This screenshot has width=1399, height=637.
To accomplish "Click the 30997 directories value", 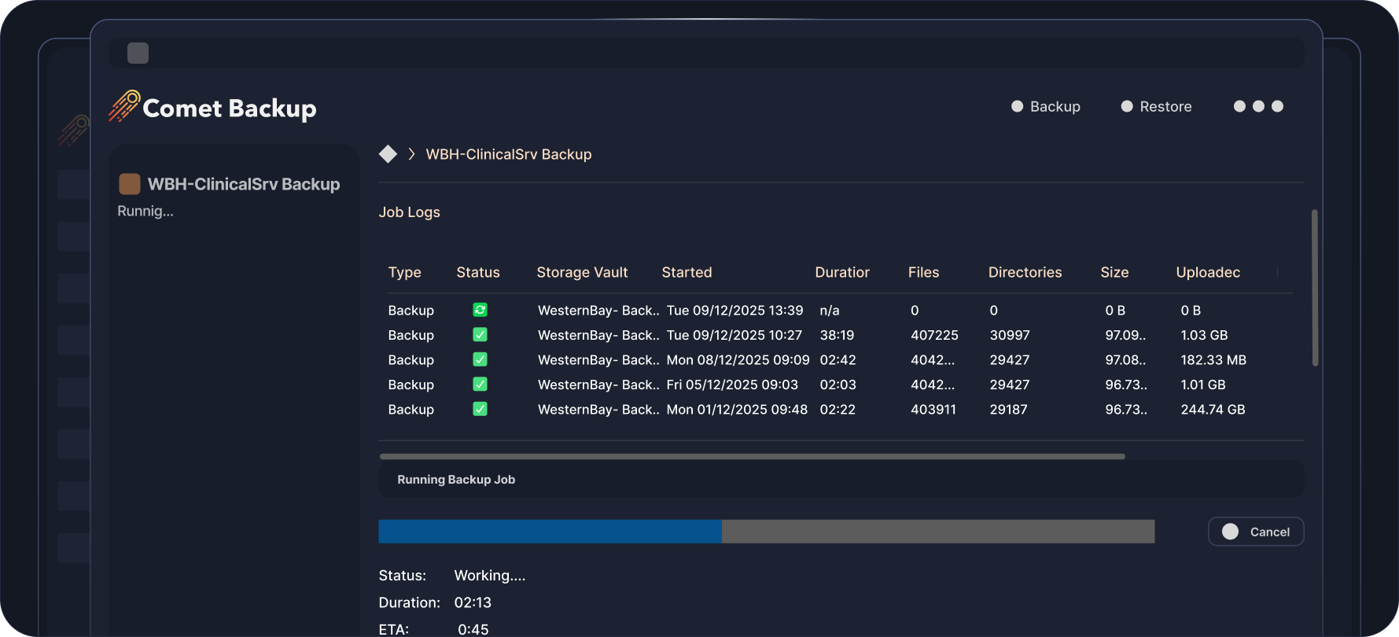I will click(x=1010, y=335).
